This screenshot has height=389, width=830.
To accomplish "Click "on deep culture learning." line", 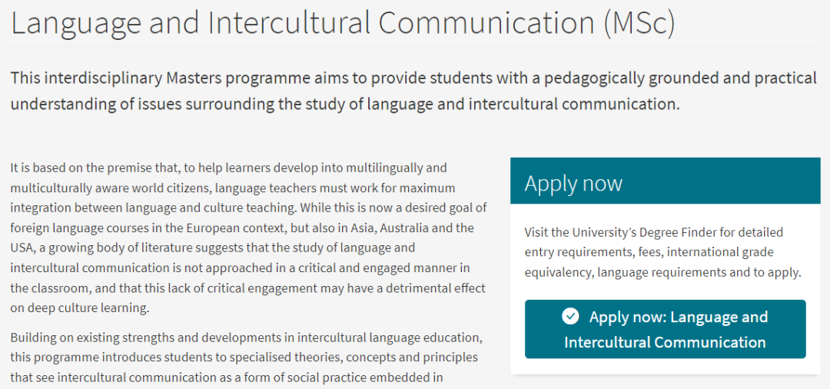I will (79, 308).
